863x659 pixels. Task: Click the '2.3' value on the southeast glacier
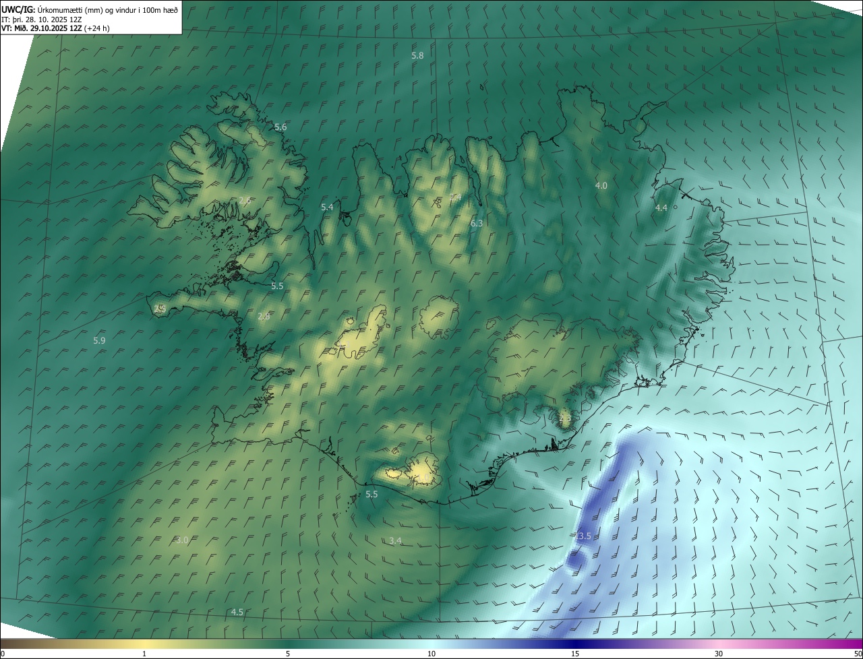(x=565, y=418)
